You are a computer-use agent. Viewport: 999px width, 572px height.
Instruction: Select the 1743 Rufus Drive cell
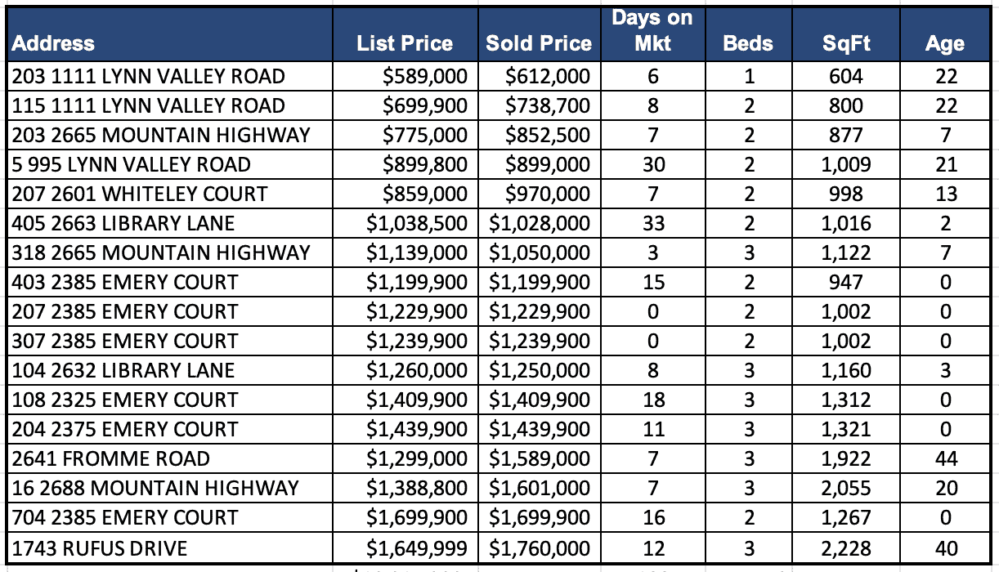click(100, 547)
